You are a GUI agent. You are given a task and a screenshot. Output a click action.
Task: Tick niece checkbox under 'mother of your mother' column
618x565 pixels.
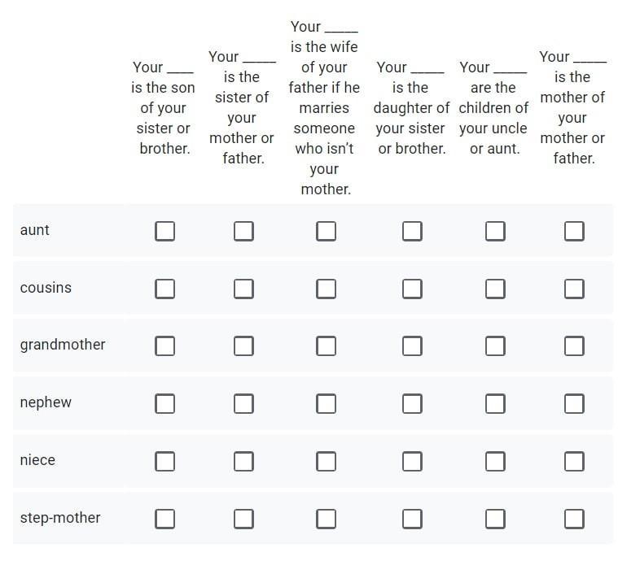[574, 461]
